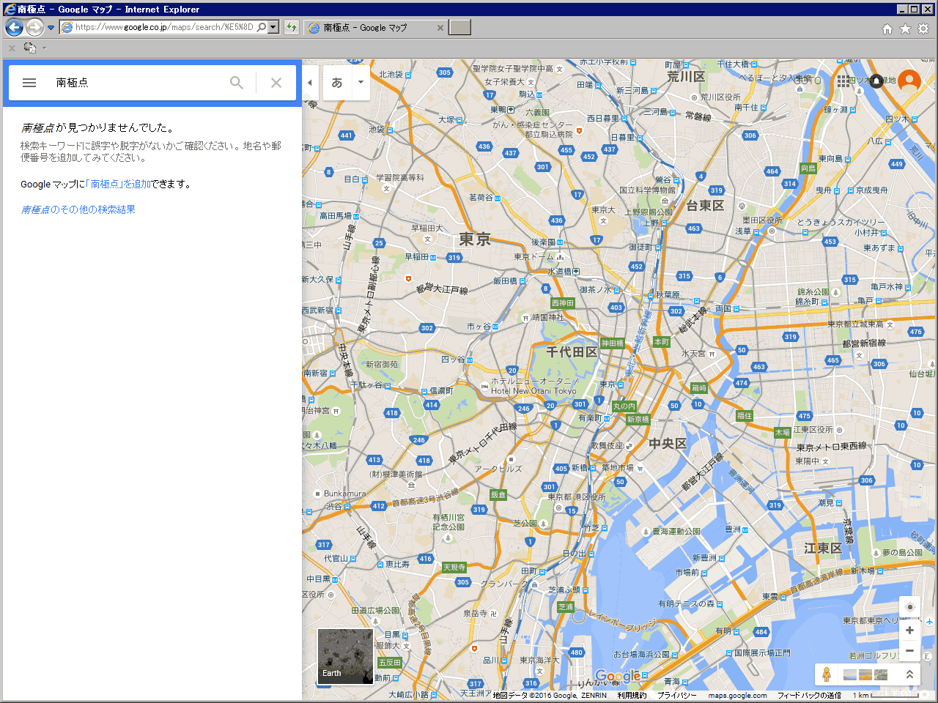Click the airport plane icon near zoom controls
This screenshot has height=703, width=938.
929,622
